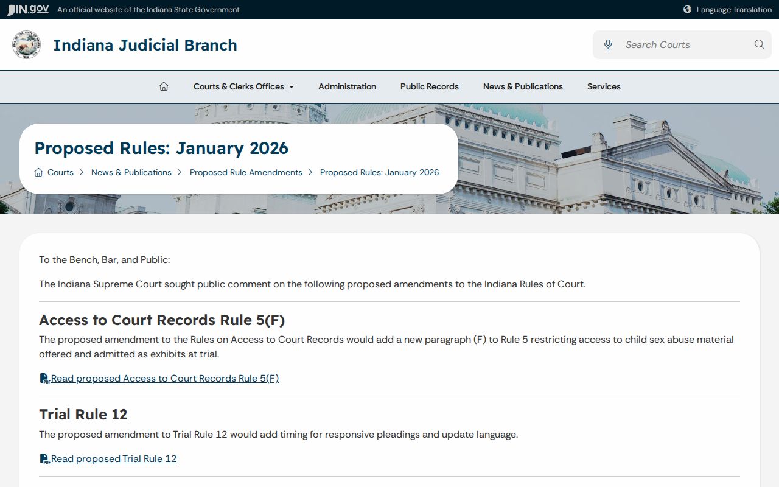
Task: Click the magnifying glass search icon
Action: click(x=759, y=44)
